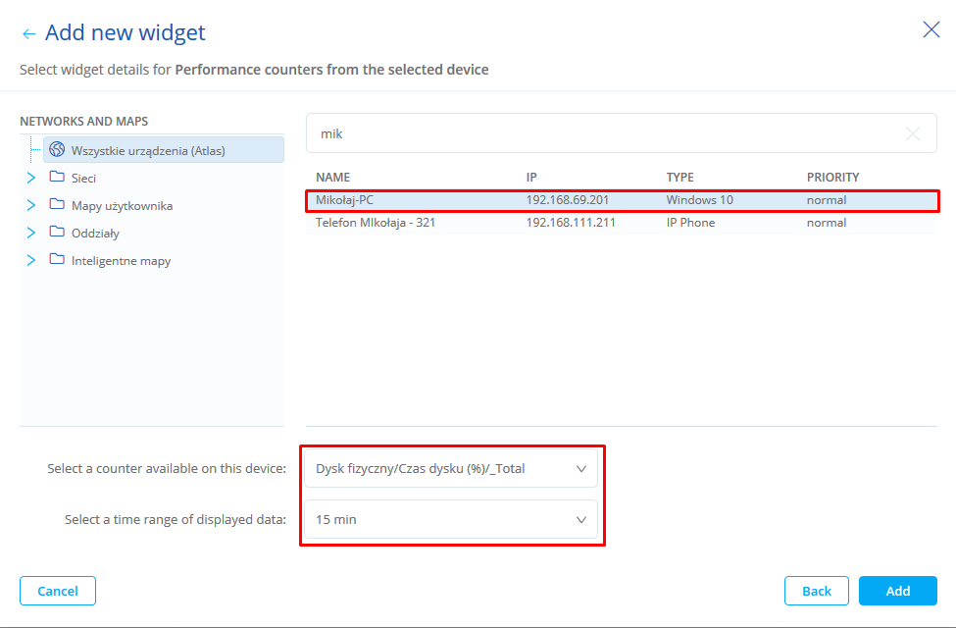Click the Mapy użytkownika folder icon

pyautogui.click(x=57, y=205)
